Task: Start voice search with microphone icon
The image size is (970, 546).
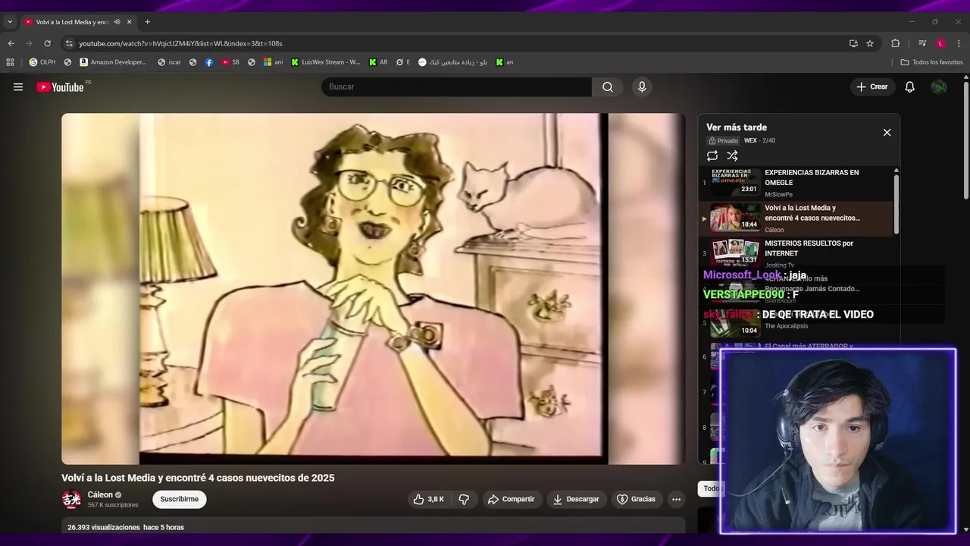Action: pyautogui.click(x=642, y=87)
